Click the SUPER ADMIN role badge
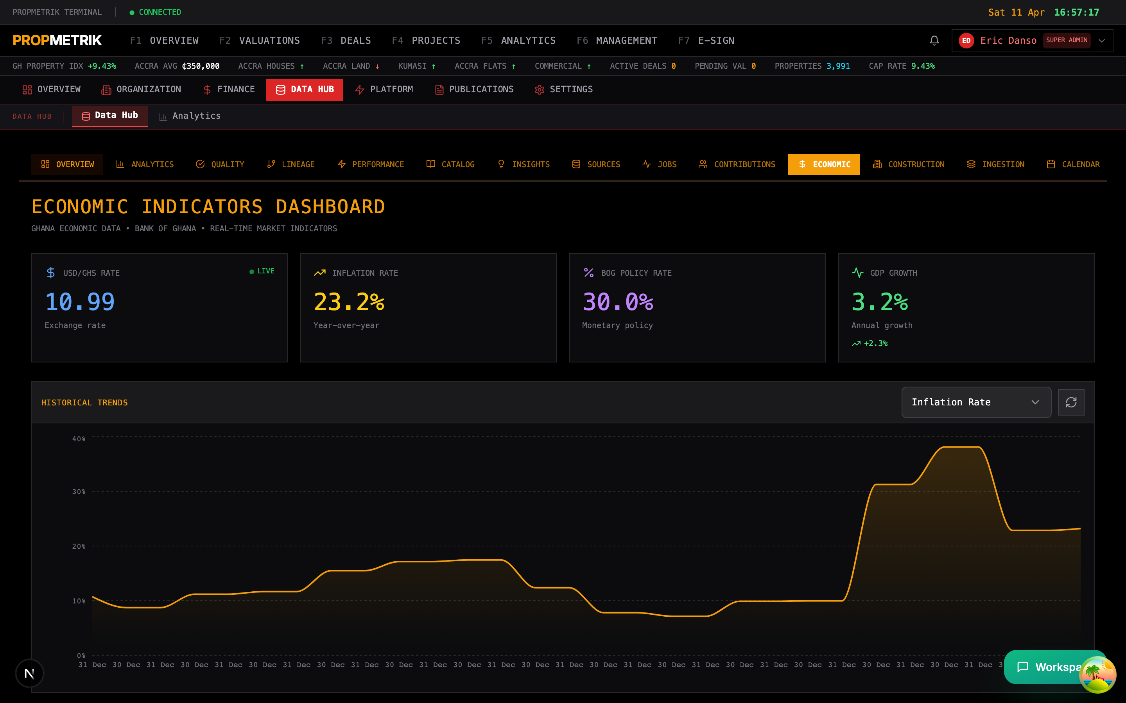This screenshot has width=1126, height=703. 1067,41
